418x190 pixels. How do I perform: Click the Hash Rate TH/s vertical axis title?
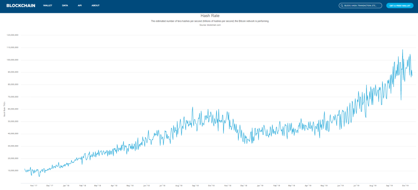pyautogui.click(x=4, y=109)
